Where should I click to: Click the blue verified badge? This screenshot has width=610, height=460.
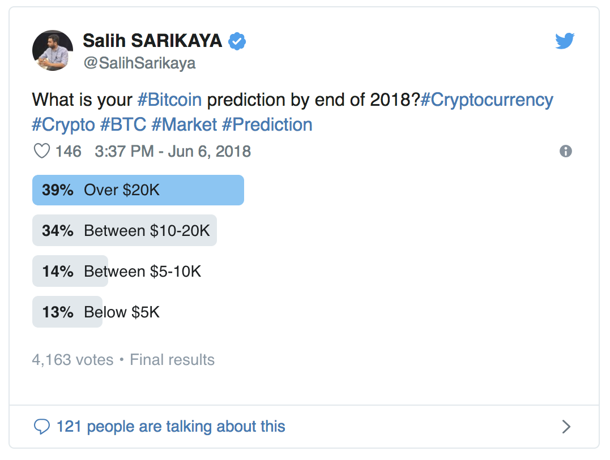tap(237, 41)
